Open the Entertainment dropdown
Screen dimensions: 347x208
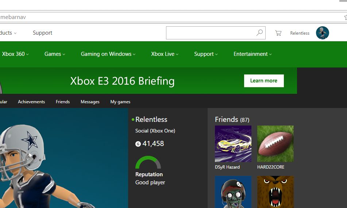click(252, 54)
